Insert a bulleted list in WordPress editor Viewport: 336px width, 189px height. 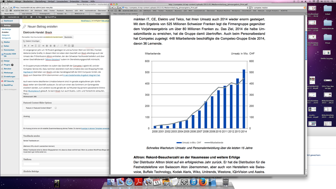click(x=36, y=46)
